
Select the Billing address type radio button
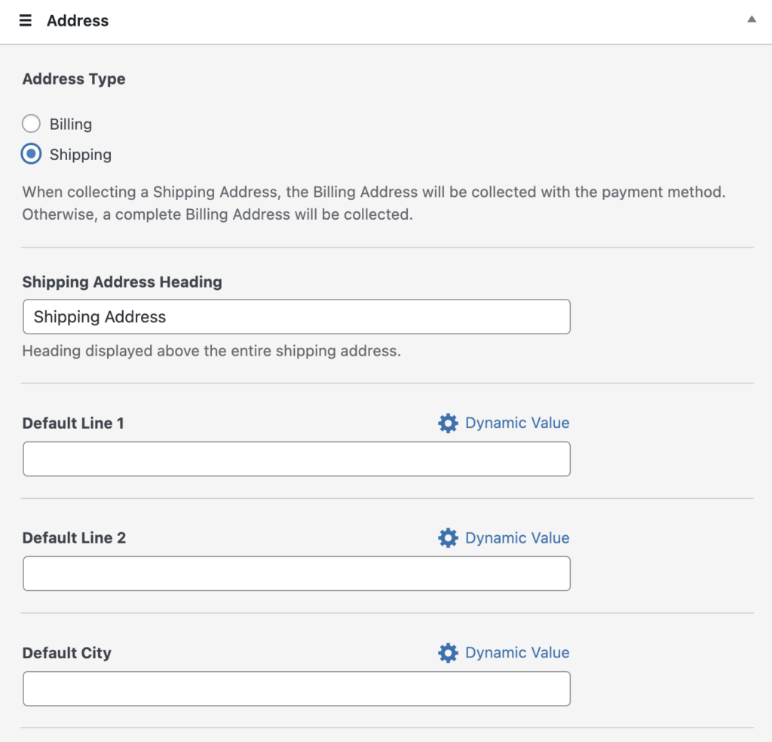31,124
